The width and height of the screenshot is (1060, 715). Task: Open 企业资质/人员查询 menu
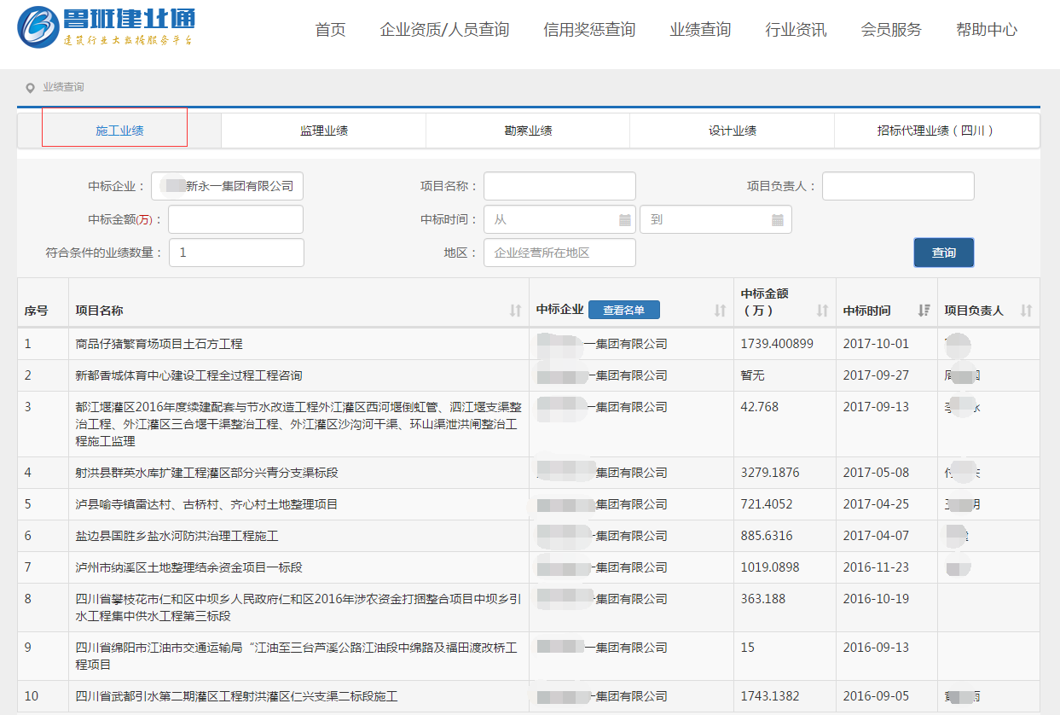tap(444, 30)
